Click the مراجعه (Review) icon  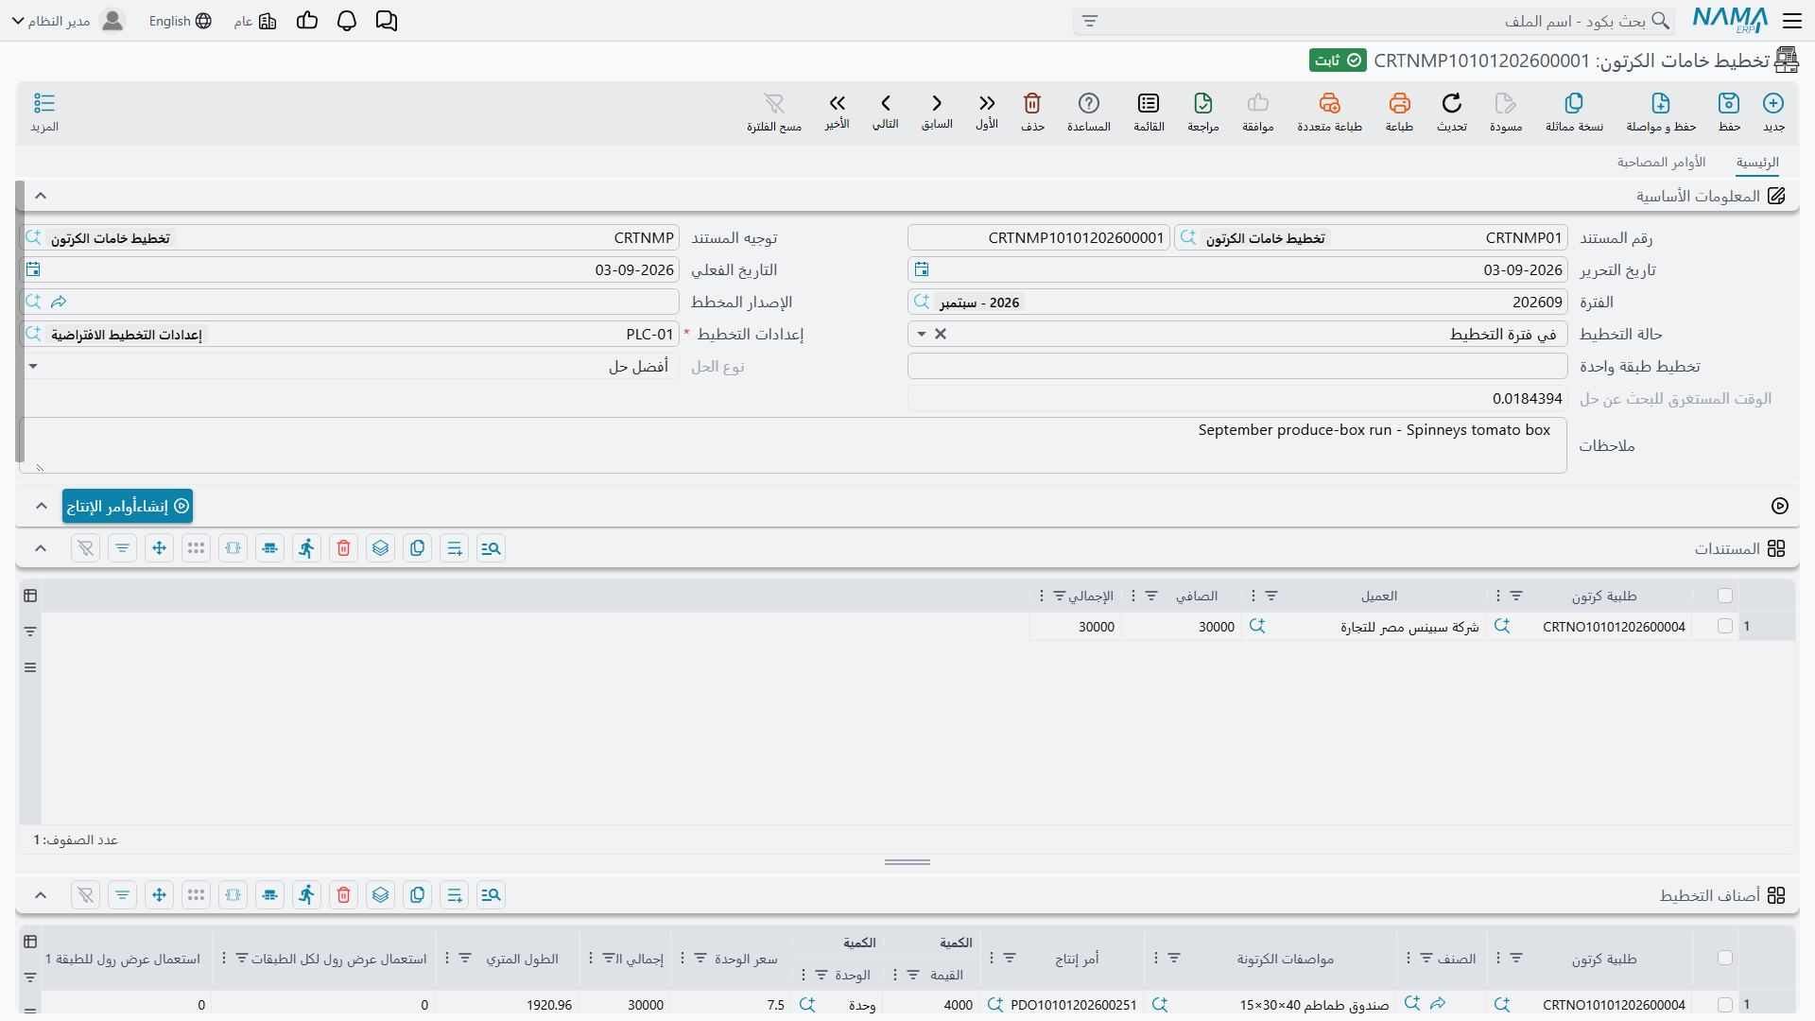pyautogui.click(x=1203, y=103)
